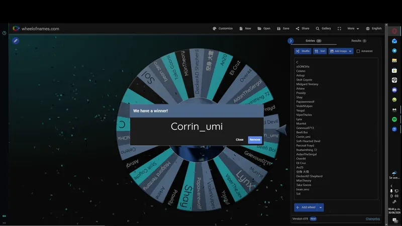Switch to the Entries tab
This screenshot has height=226, width=402.
tap(313, 41)
